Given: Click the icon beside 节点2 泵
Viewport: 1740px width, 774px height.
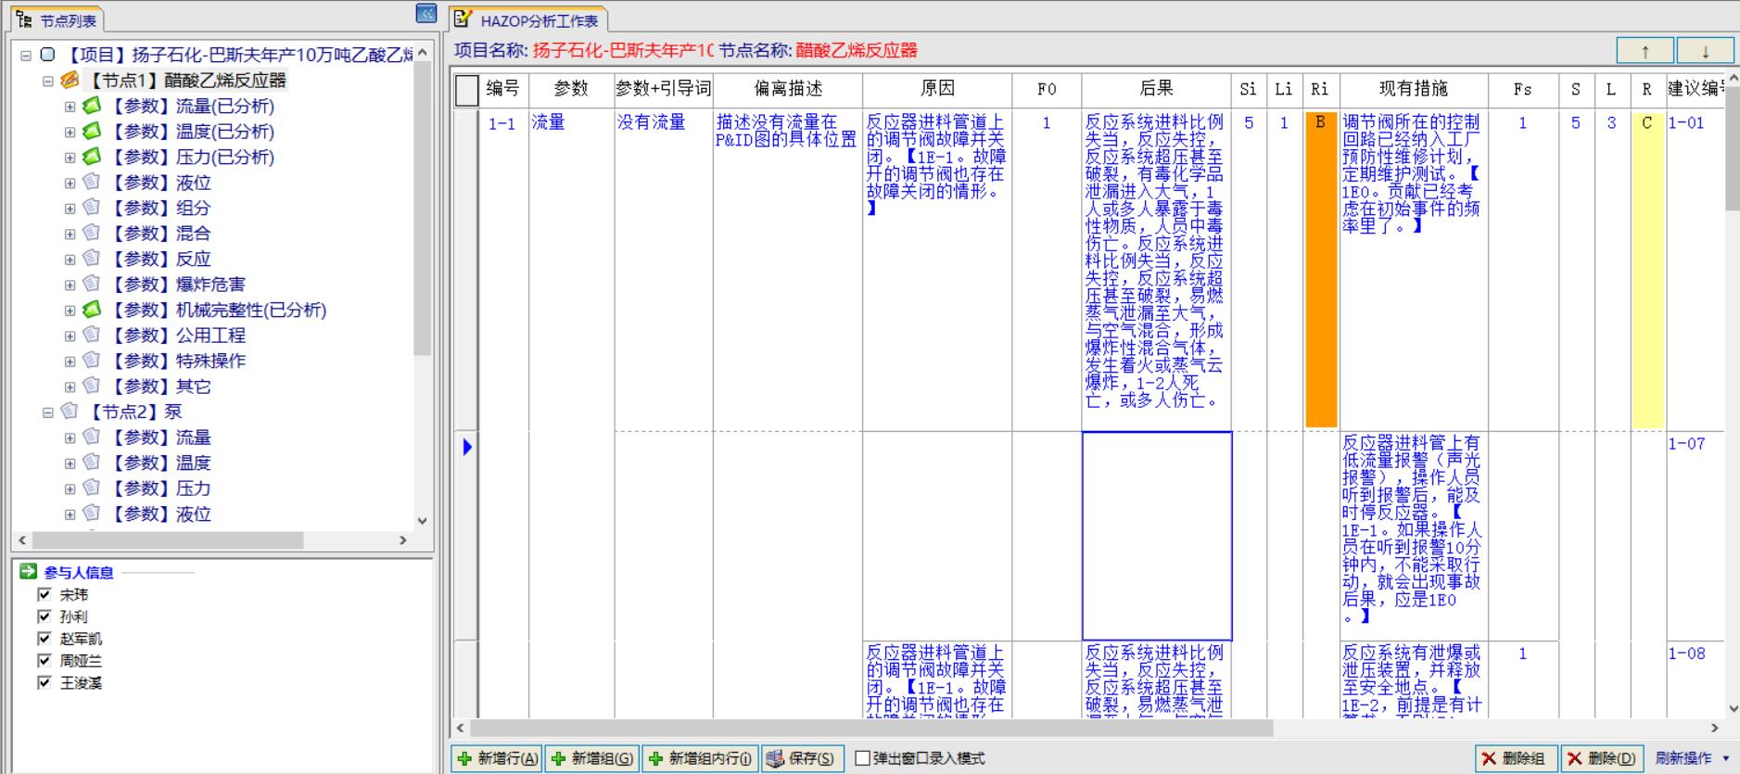Looking at the screenshot, I should pyautogui.click(x=70, y=412).
